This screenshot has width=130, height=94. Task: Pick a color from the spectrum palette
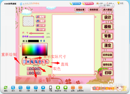pyautogui.click(x=34, y=49)
